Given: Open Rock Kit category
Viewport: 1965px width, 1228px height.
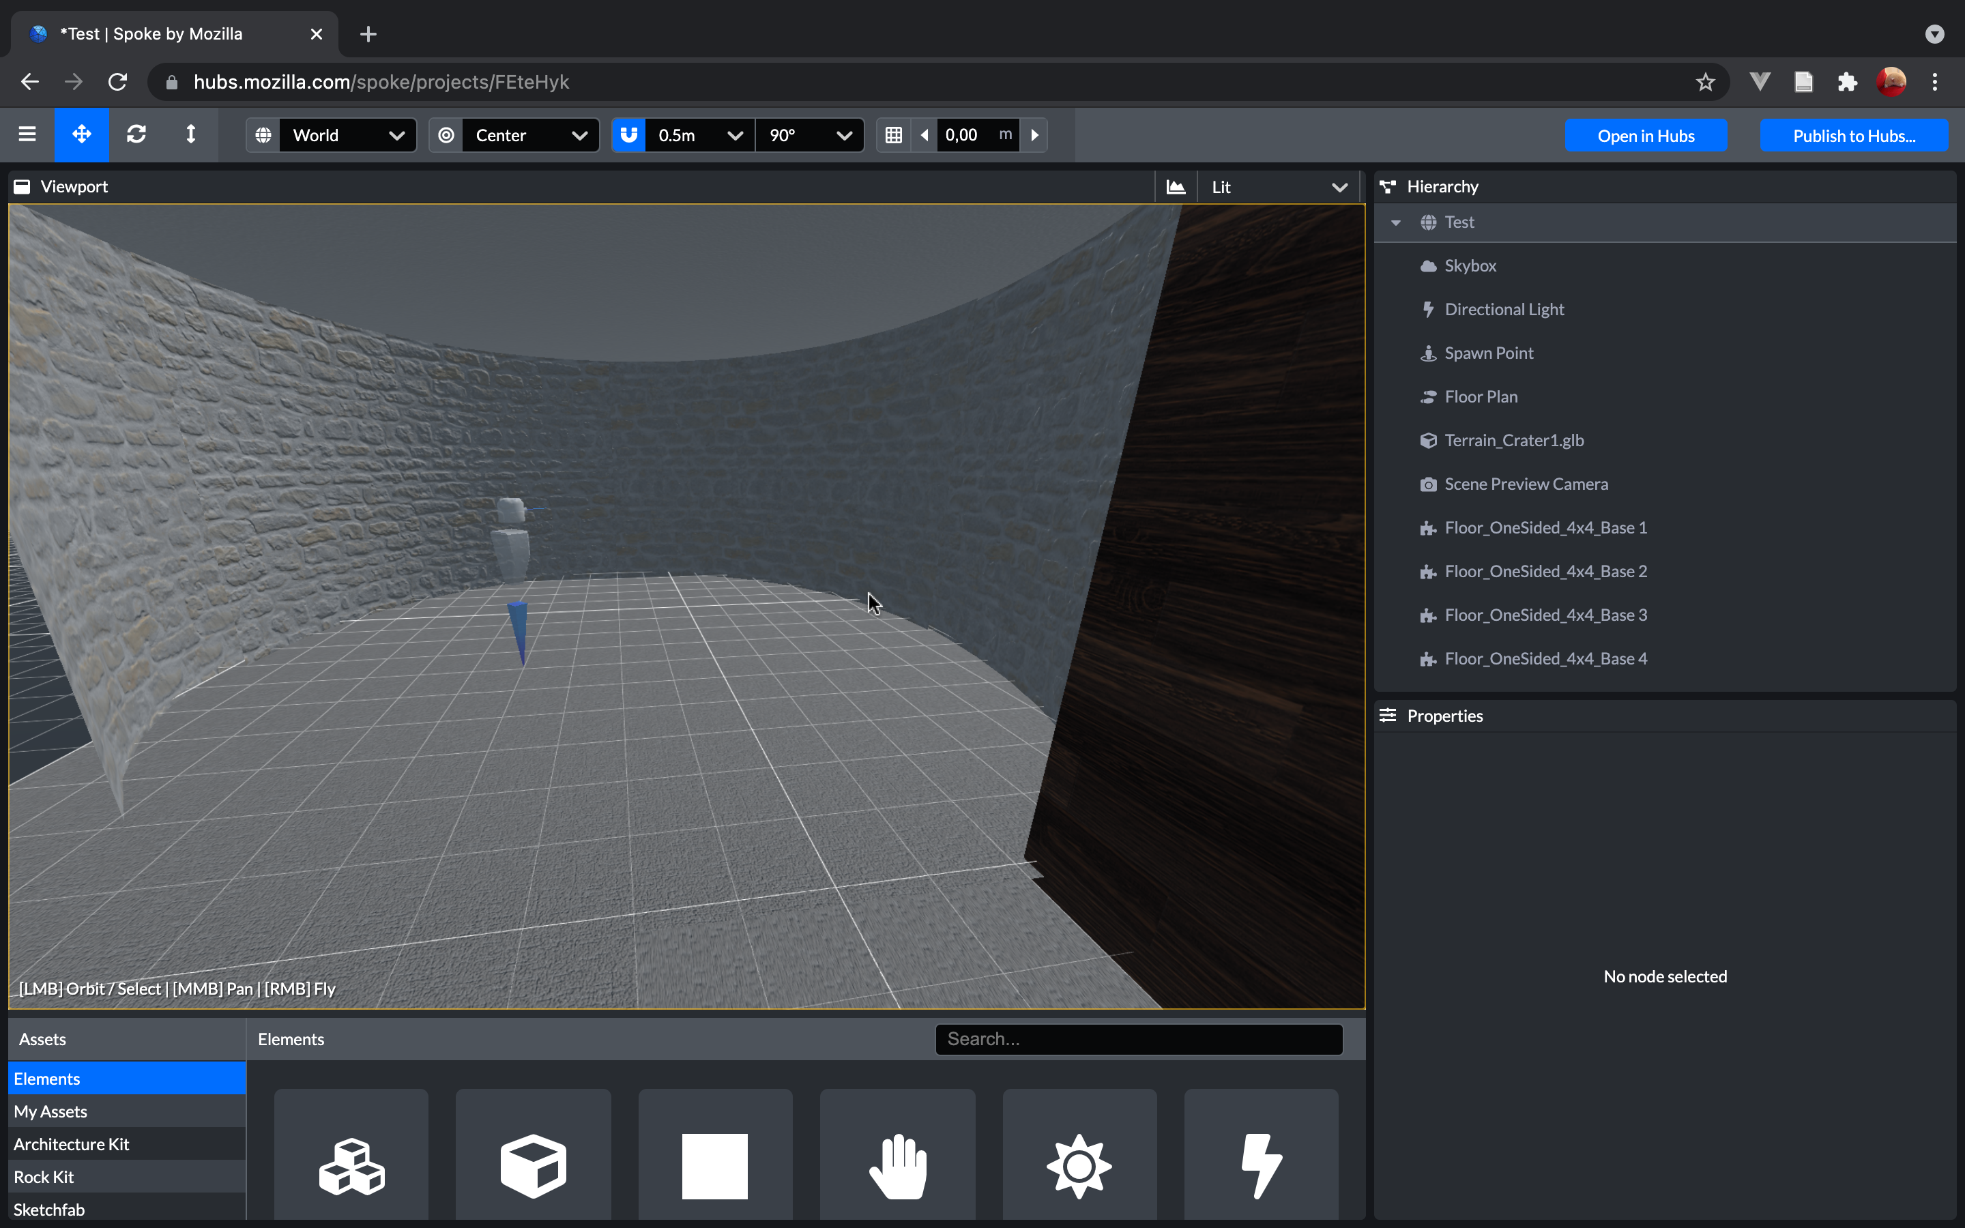Looking at the screenshot, I should pyautogui.click(x=127, y=1177).
